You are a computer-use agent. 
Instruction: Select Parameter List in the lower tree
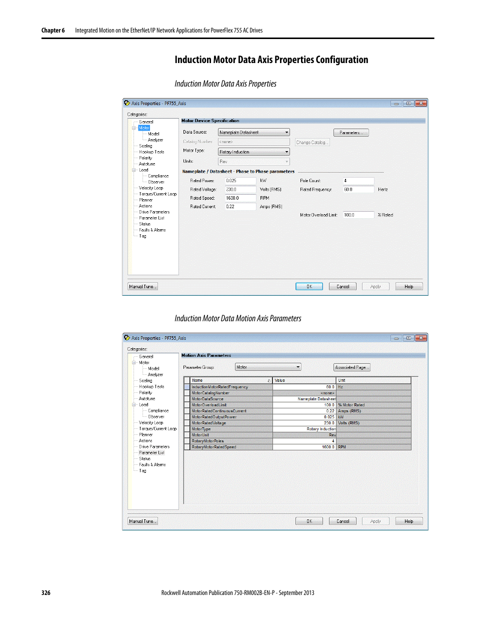click(151, 453)
